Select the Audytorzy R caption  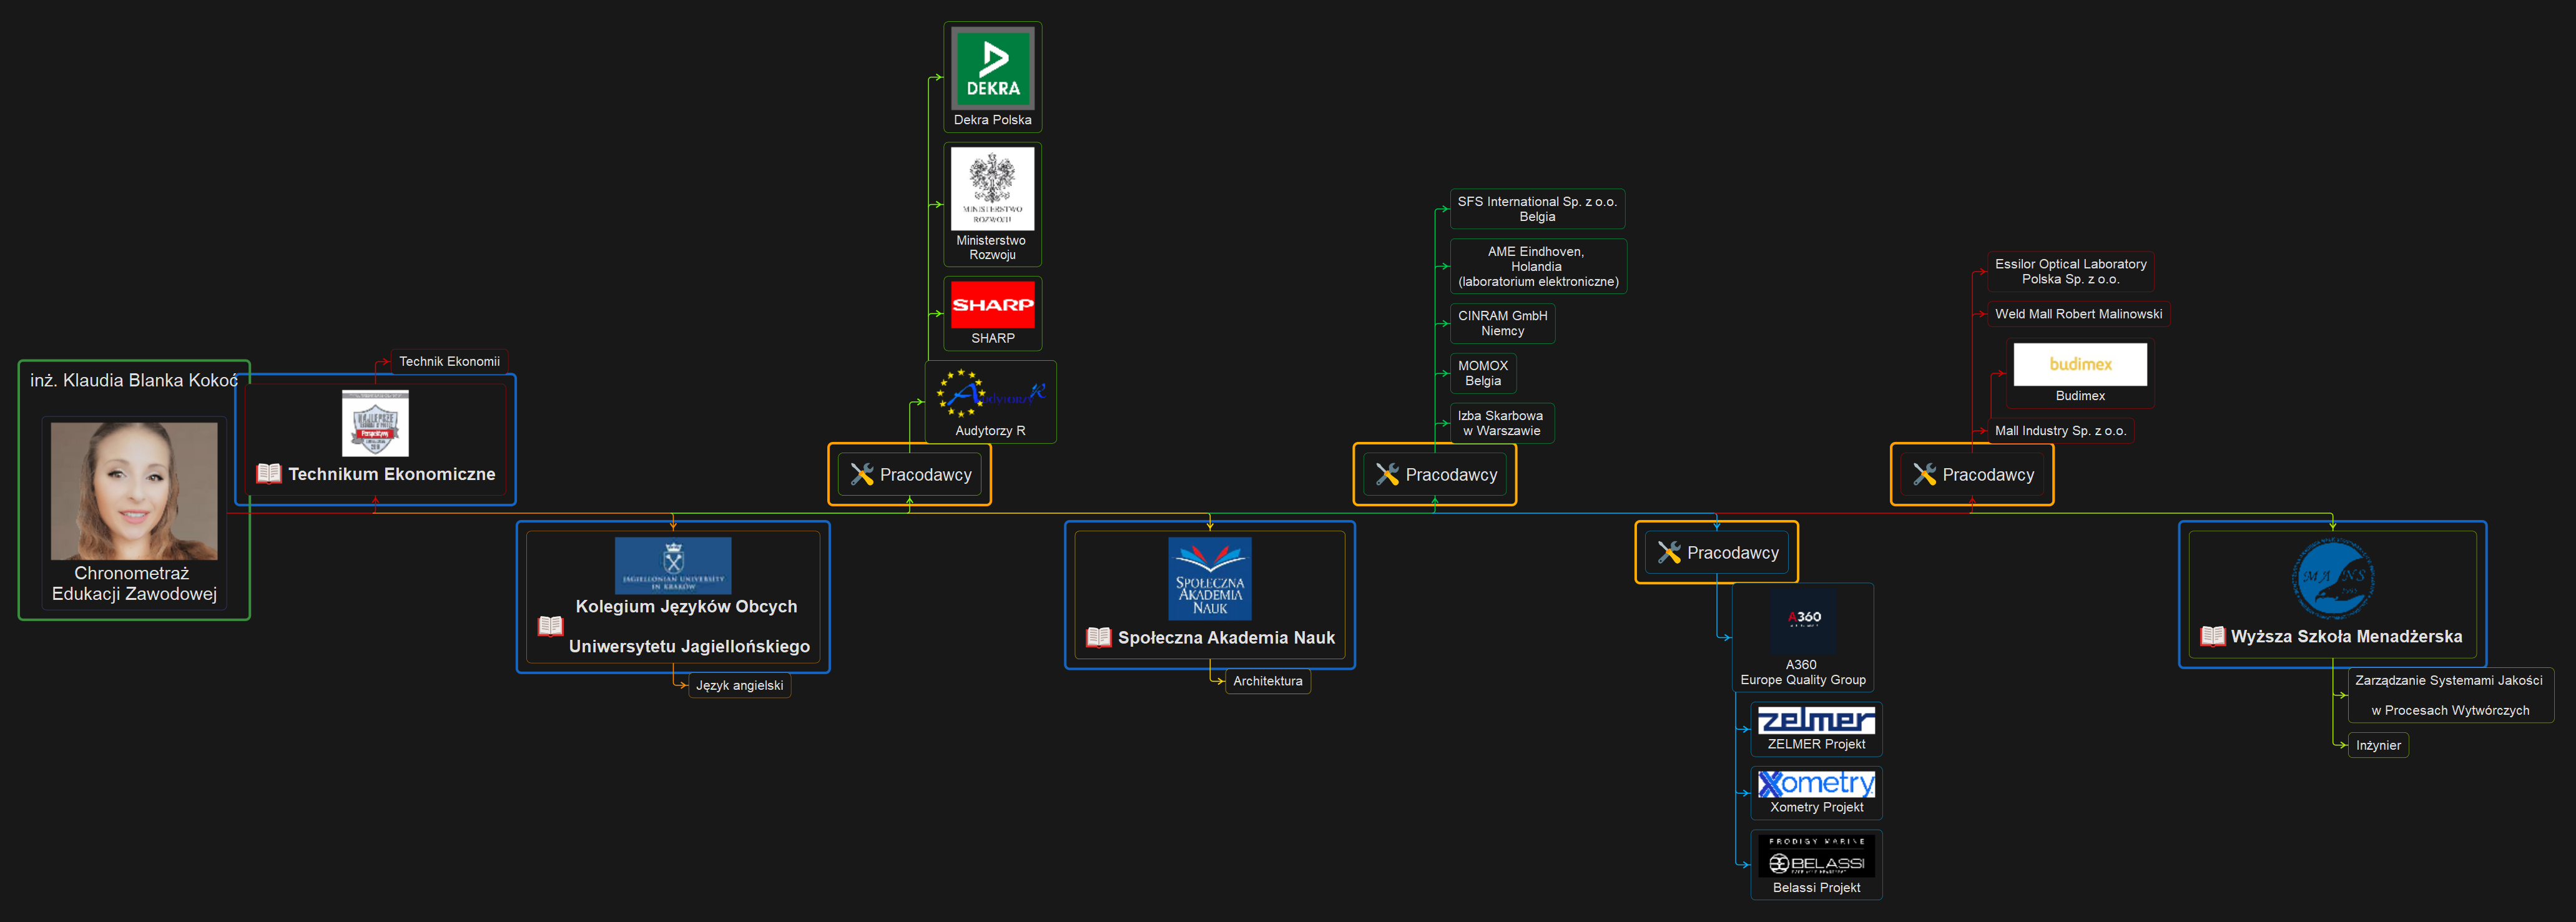tap(990, 431)
